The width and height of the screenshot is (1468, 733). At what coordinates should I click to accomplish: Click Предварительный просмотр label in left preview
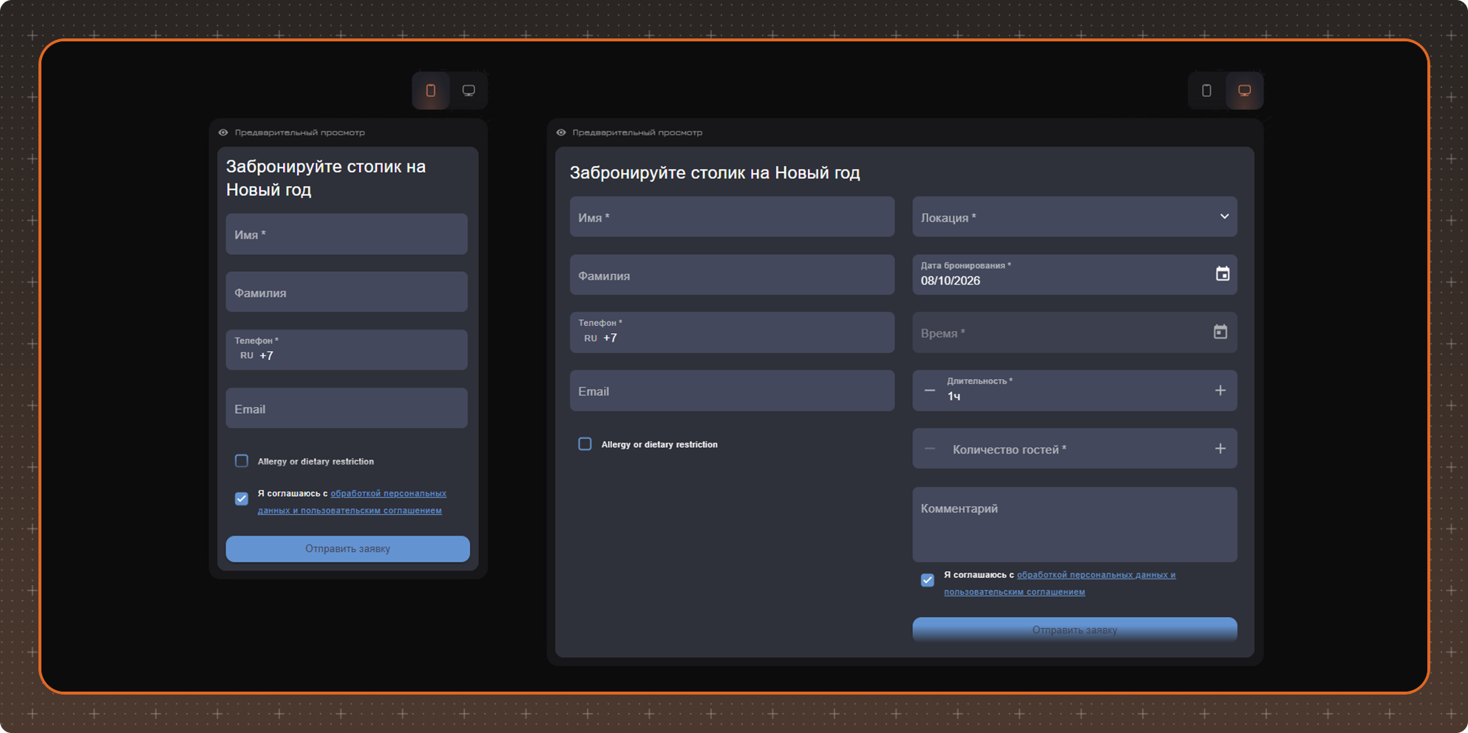point(299,132)
